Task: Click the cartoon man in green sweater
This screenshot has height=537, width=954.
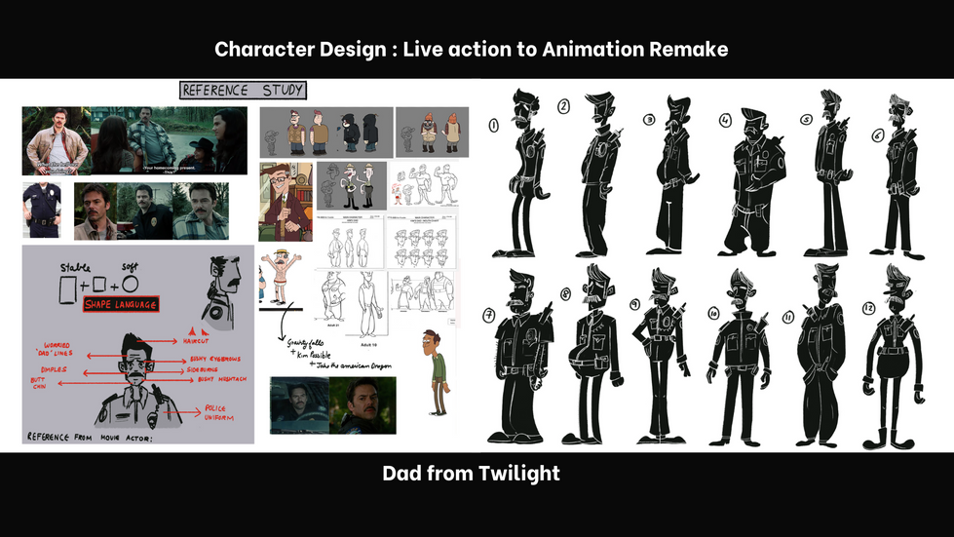Action: tap(437, 371)
